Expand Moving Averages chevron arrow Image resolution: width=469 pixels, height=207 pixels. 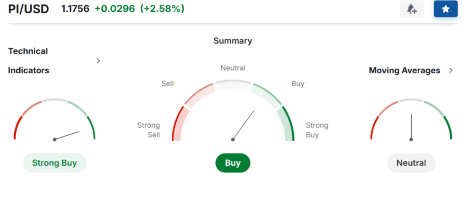(x=451, y=71)
